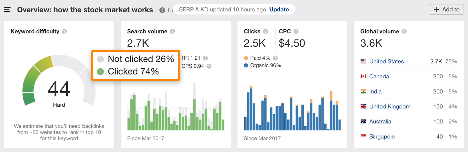Click help icon next to Paid 4%

click(275, 58)
